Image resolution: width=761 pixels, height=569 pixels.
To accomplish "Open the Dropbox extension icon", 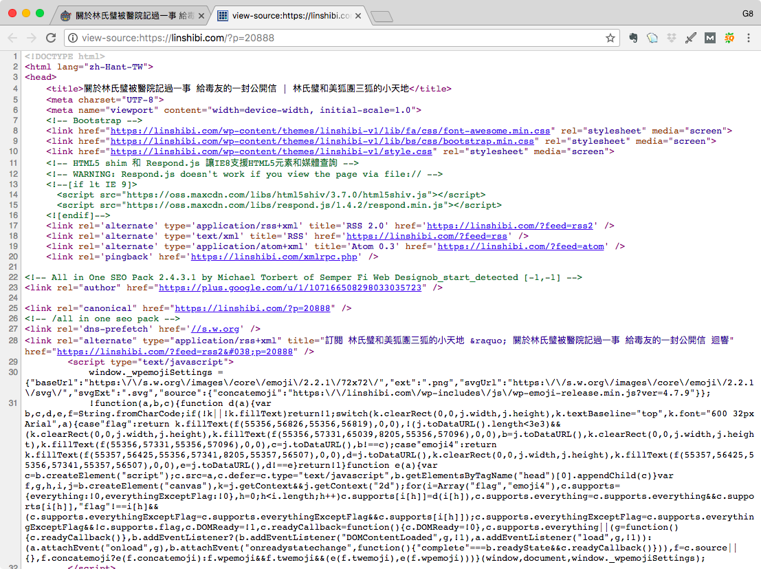I will [672, 38].
